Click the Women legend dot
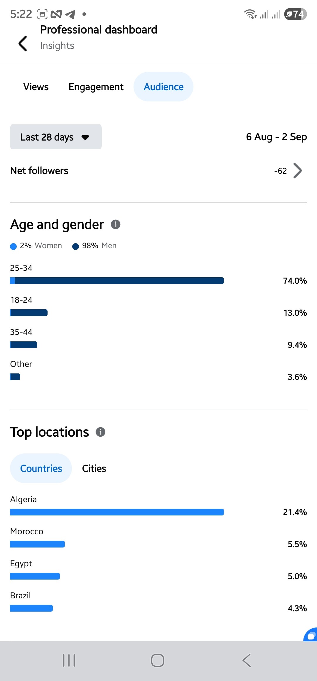317x681 pixels. [13, 246]
